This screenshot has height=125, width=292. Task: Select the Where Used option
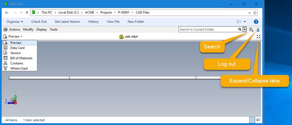pos(19,68)
